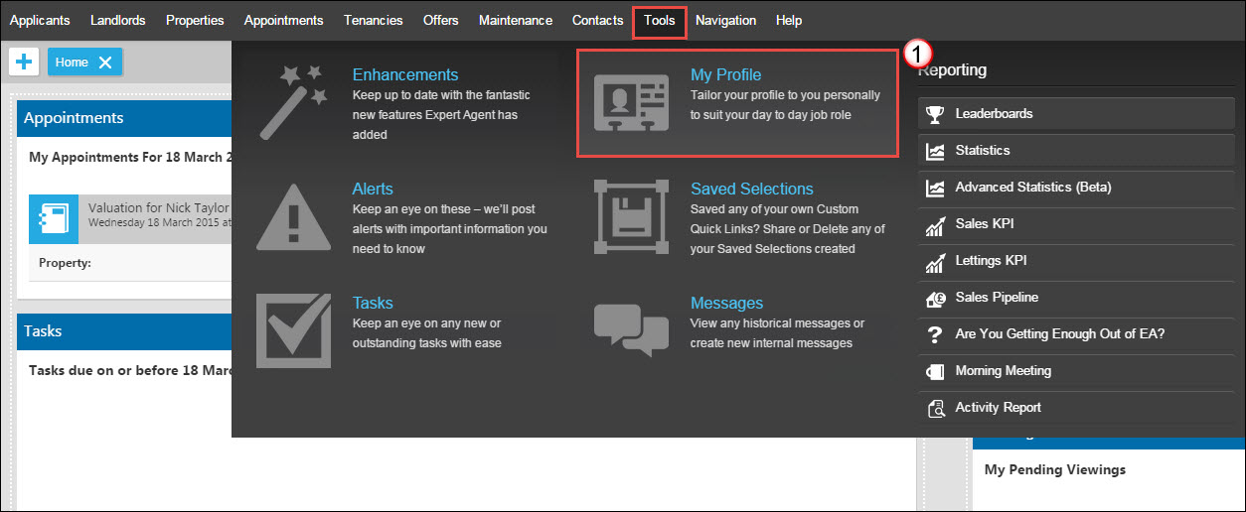Click the Messages speech bubbles icon
The image size is (1246, 512).
point(631,329)
